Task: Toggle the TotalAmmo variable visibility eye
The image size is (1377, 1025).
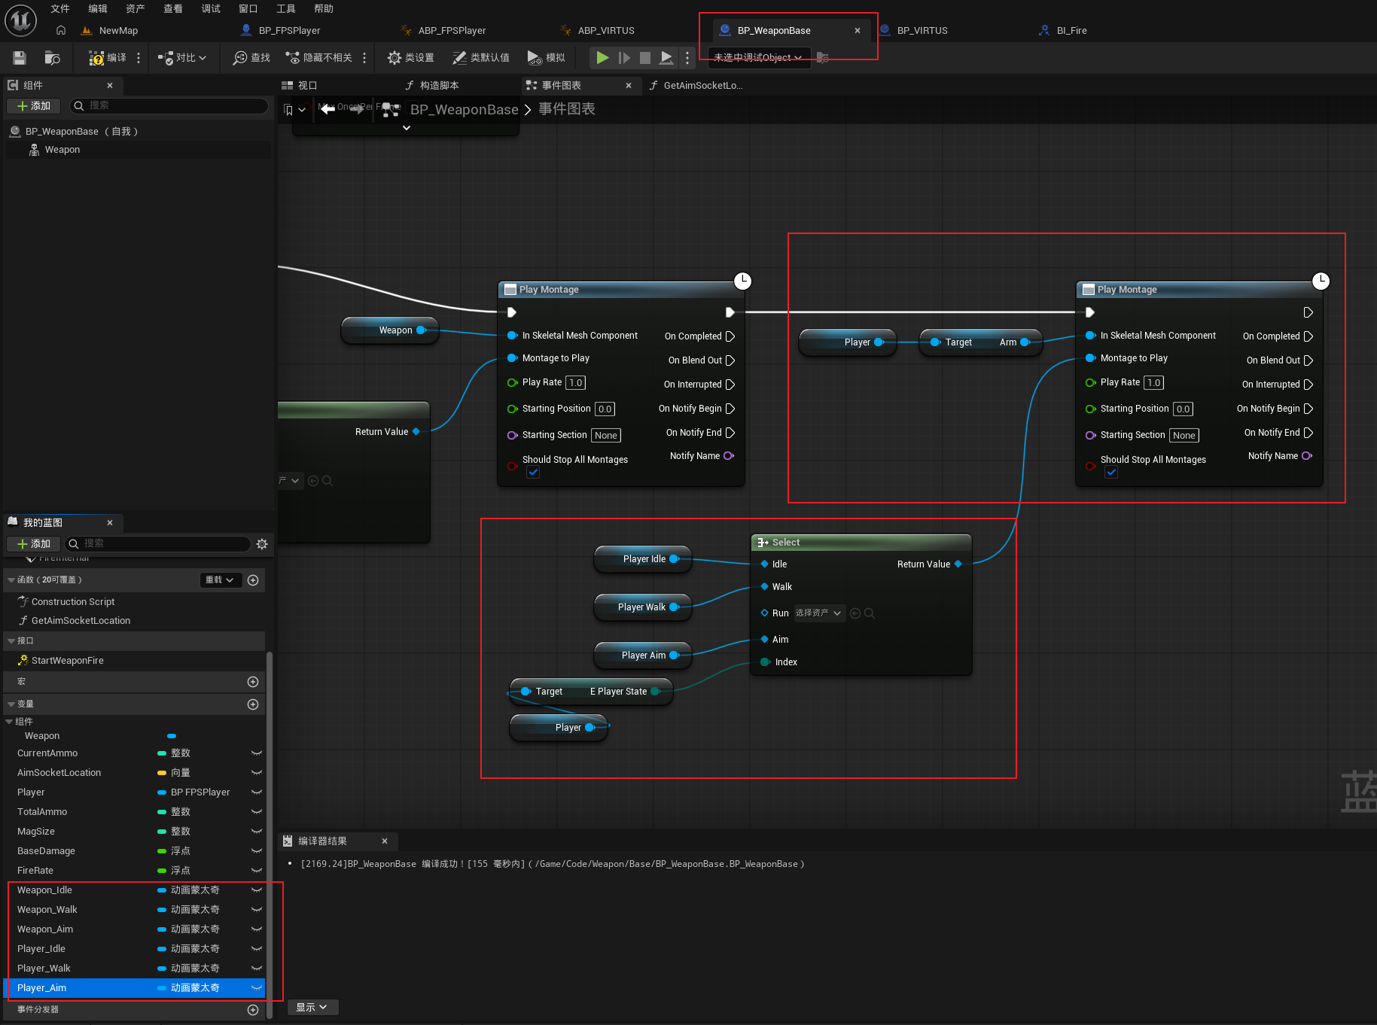Action: 256,812
